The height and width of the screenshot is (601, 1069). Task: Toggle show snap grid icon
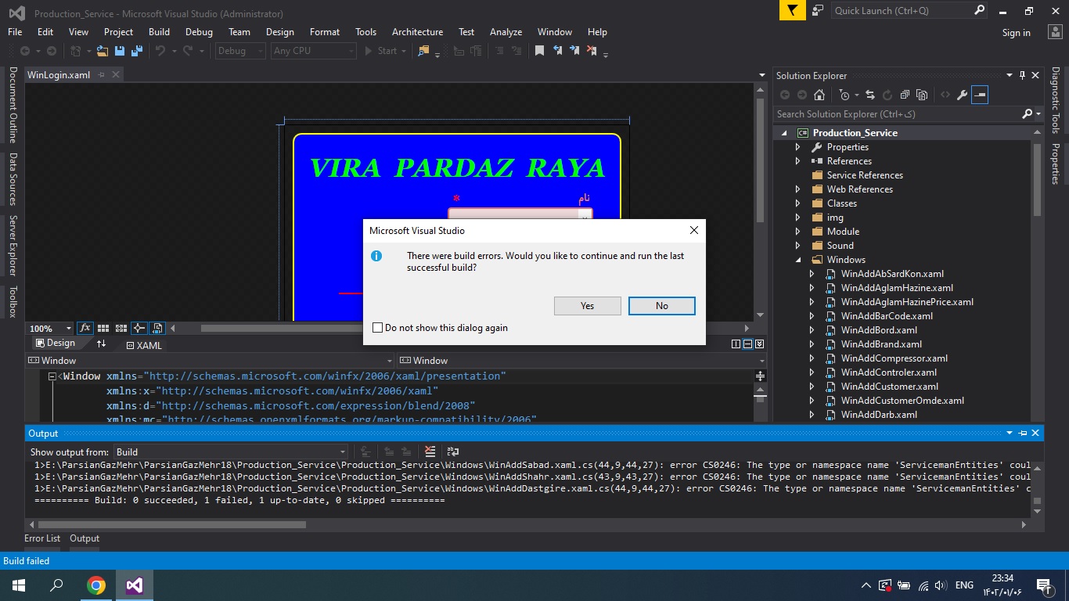point(103,329)
